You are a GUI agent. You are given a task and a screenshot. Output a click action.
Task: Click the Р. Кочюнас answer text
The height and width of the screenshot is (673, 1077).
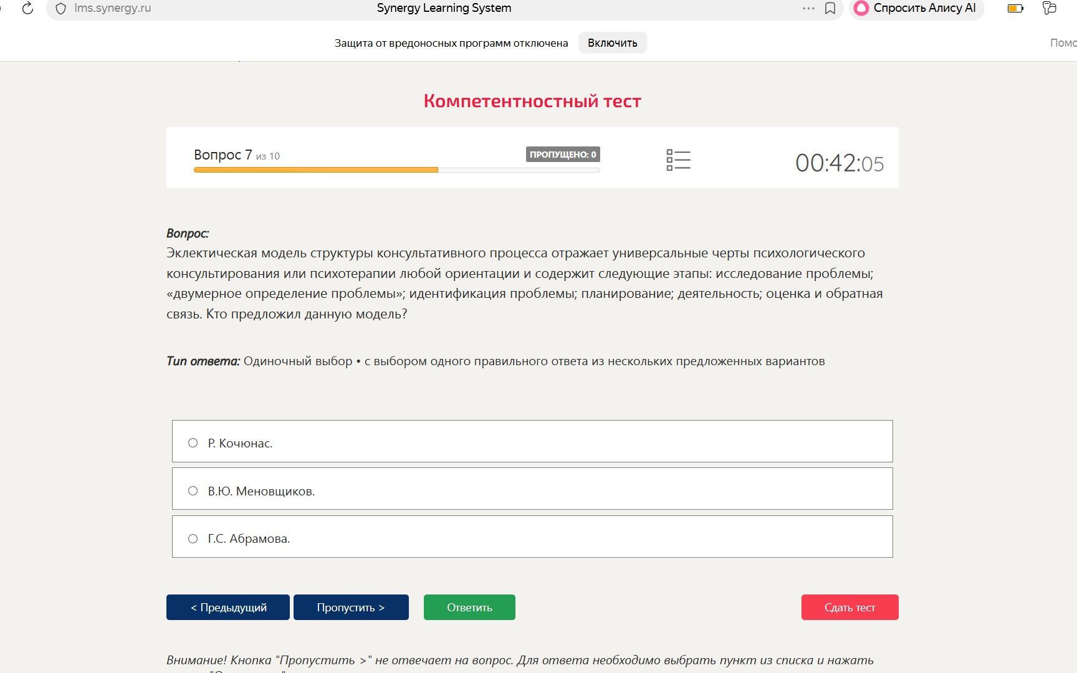240,443
